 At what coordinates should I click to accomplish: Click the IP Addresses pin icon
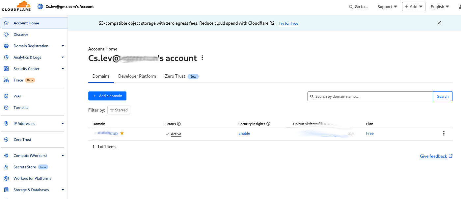tap(6, 124)
